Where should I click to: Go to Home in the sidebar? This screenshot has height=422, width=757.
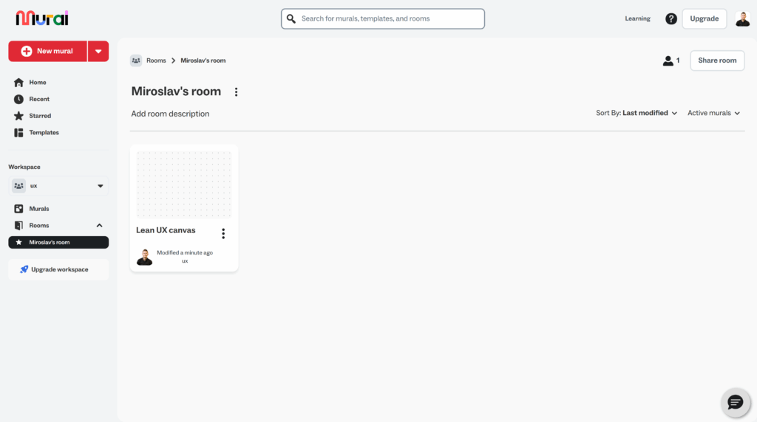37,82
